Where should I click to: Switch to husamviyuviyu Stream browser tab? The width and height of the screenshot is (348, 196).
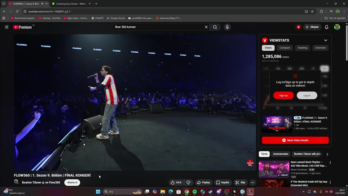click(x=71, y=4)
